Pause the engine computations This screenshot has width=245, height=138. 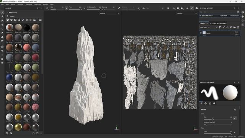(168, 8)
